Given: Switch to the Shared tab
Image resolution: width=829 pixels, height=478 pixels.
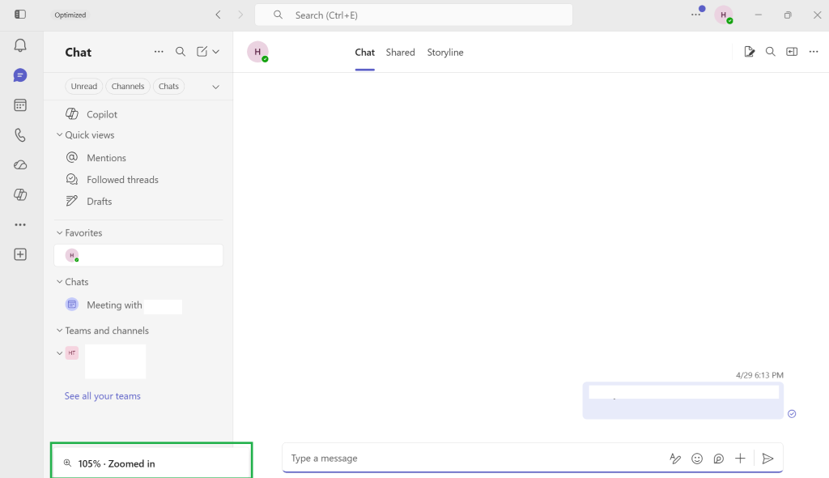Looking at the screenshot, I should pyautogui.click(x=400, y=53).
